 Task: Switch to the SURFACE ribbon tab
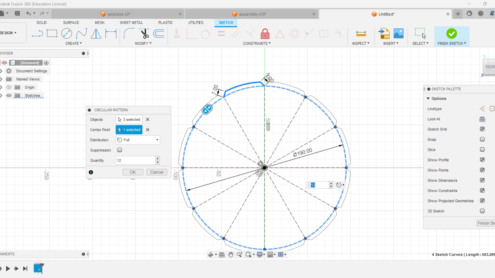(x=71, y=23)
